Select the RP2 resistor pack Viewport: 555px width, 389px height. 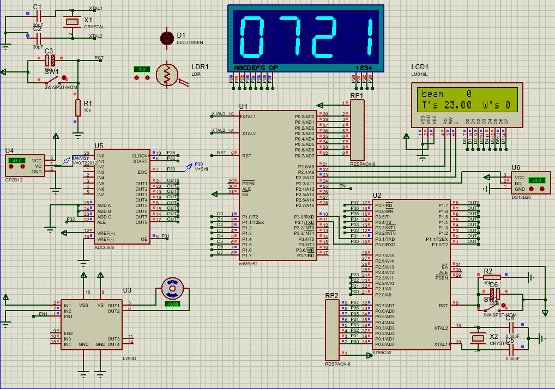[332, 330]
